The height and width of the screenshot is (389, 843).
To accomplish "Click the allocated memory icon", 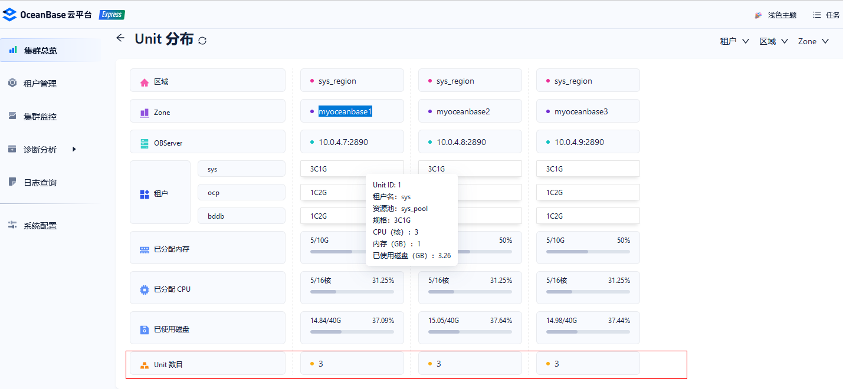I will click(x=145, y=249).
